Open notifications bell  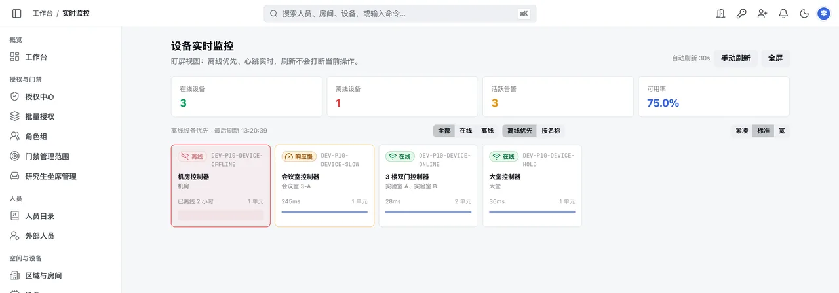(783, 13)
